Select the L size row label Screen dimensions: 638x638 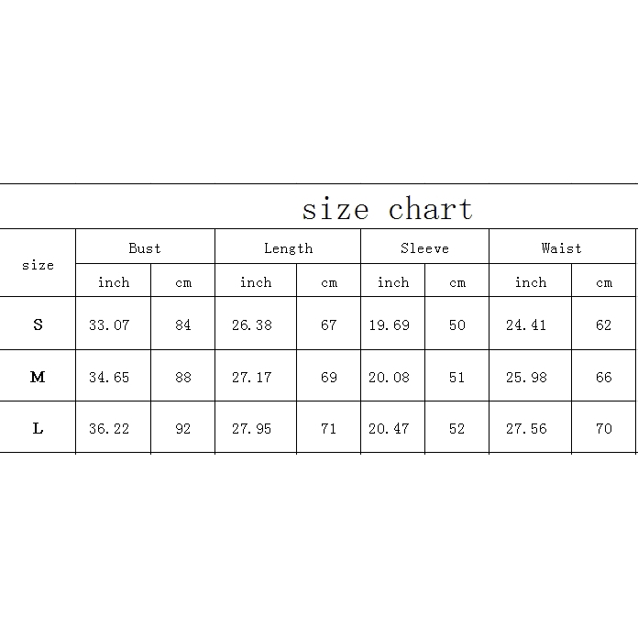(38, 428)
